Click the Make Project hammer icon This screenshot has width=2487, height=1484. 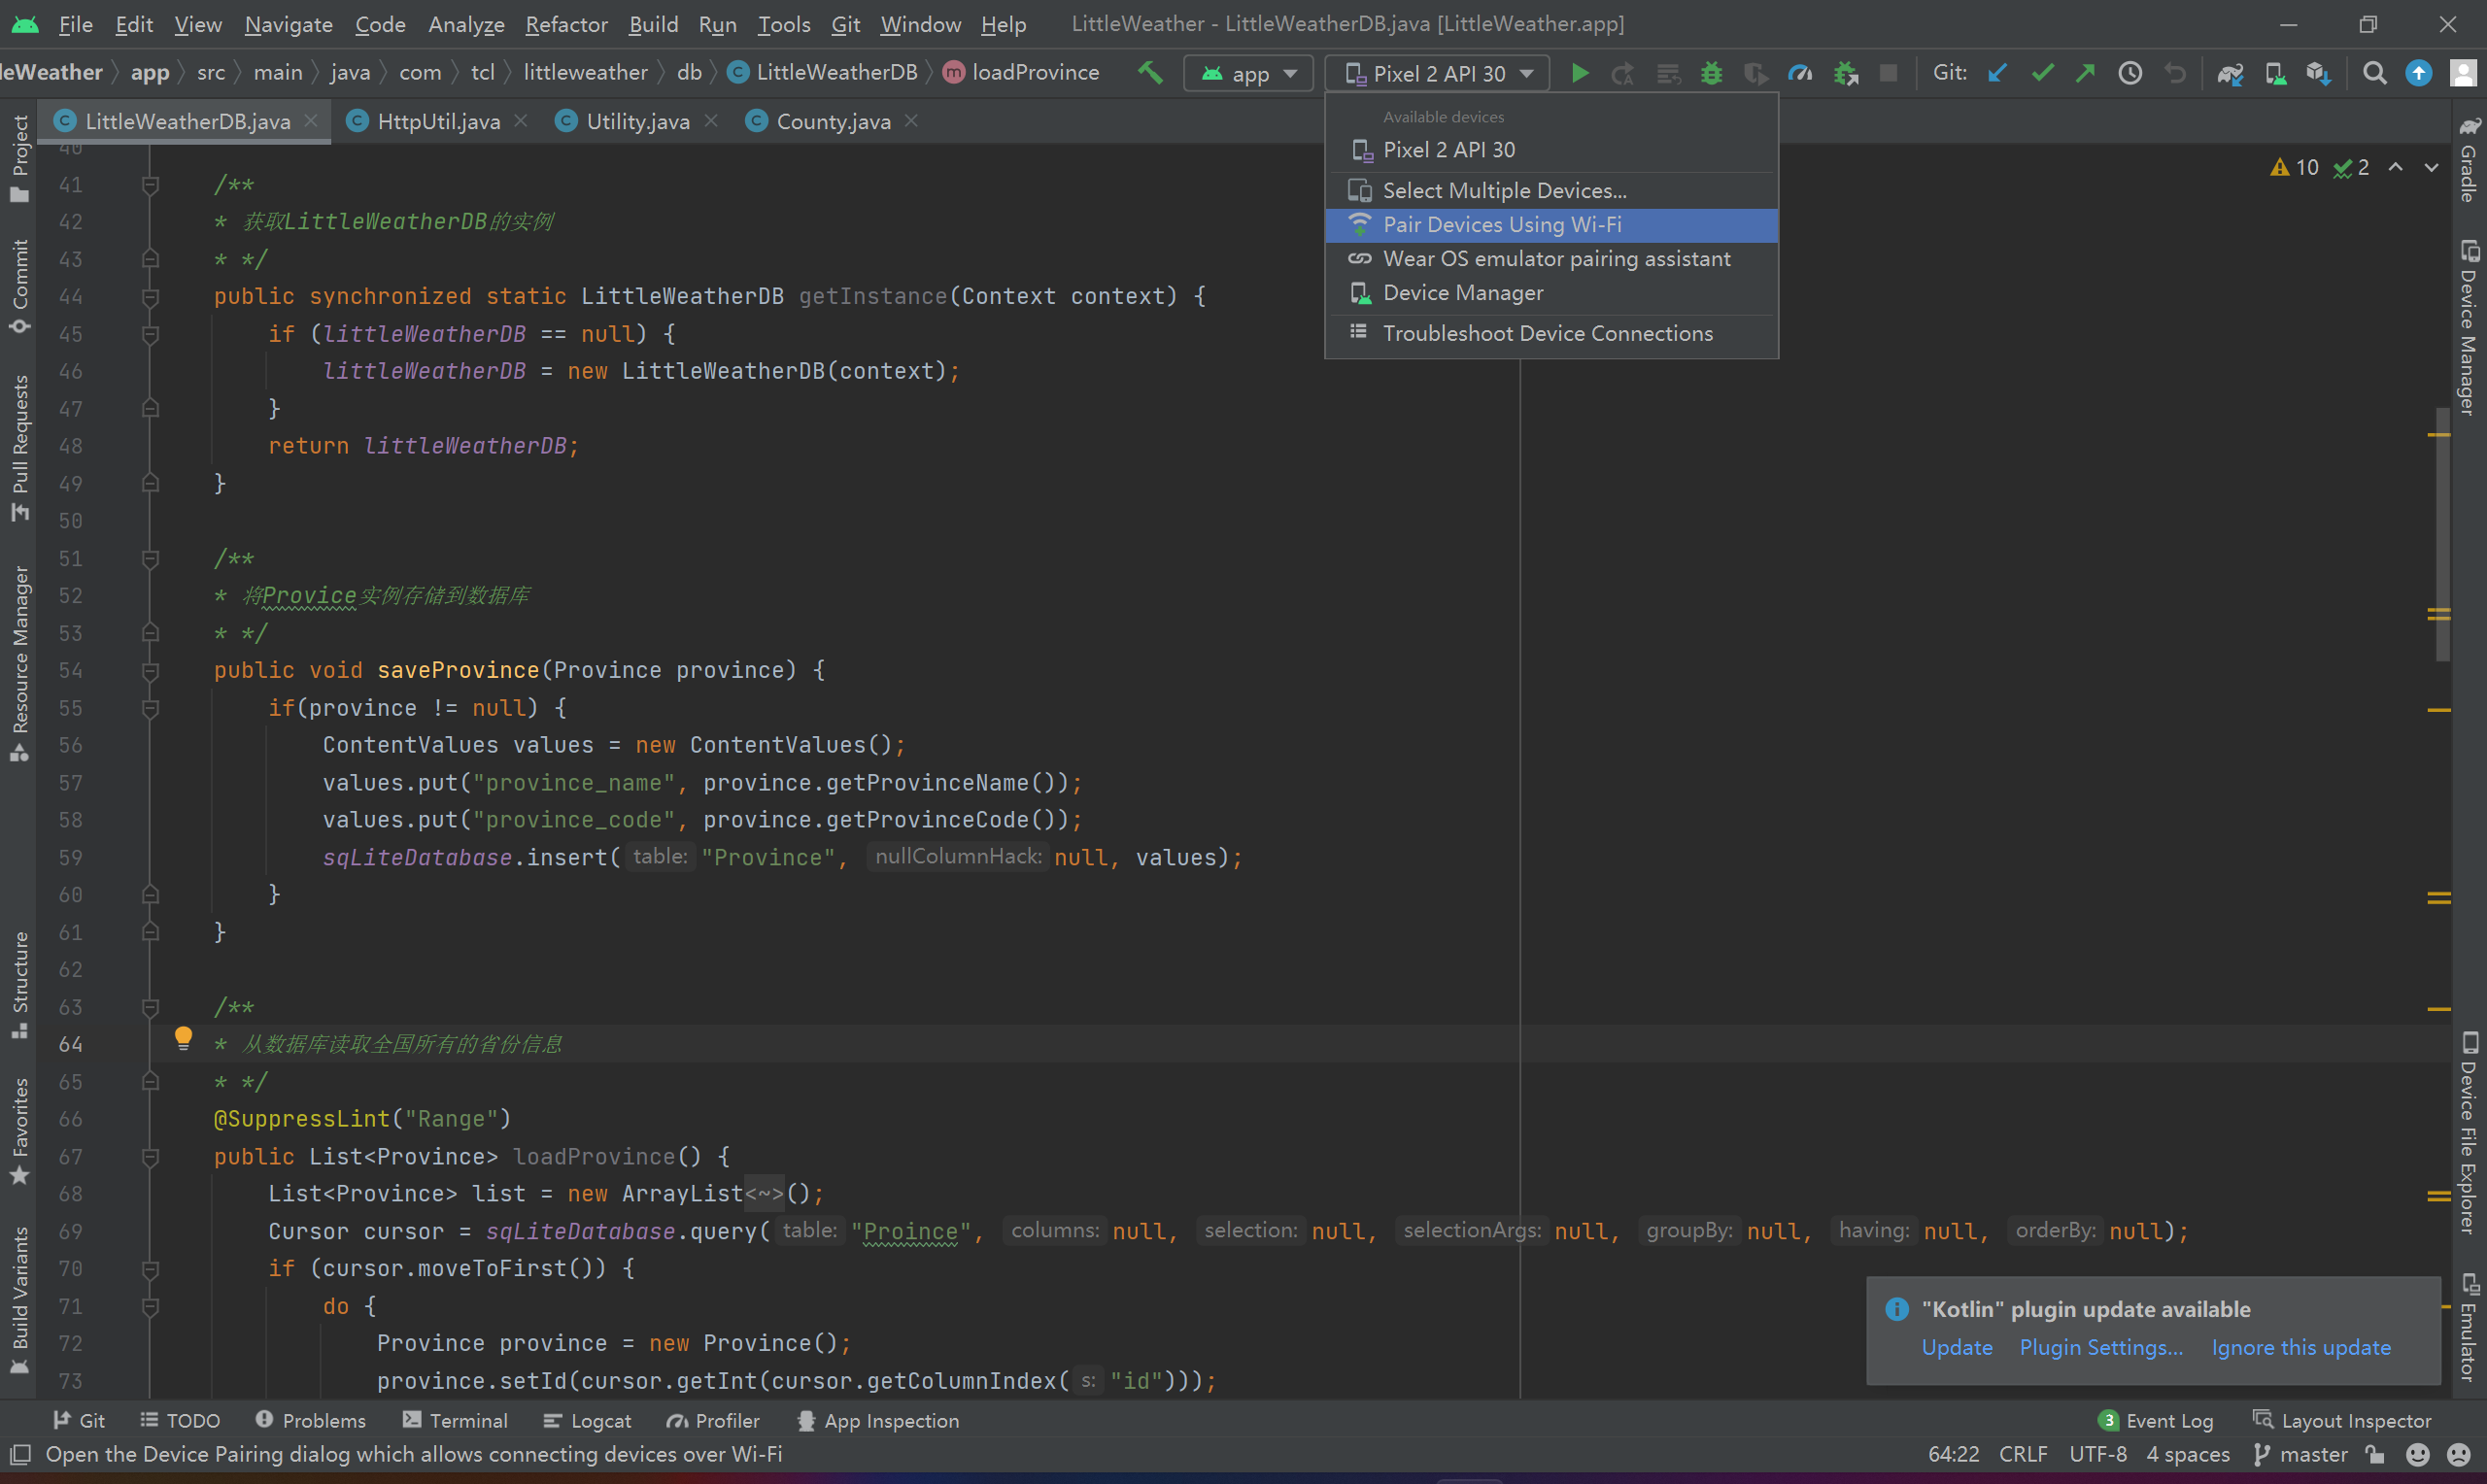[x=1150, y=72]
